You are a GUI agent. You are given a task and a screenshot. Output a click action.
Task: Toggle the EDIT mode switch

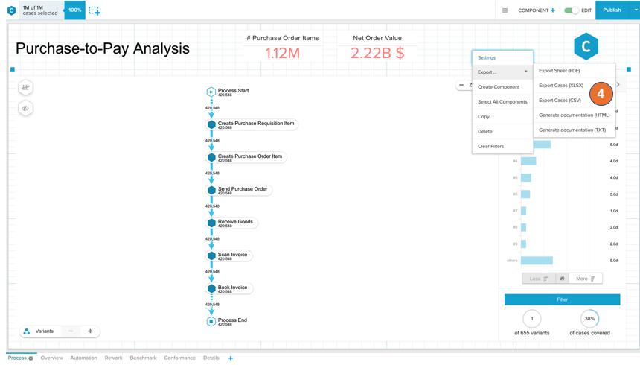[x=571, y=10]
